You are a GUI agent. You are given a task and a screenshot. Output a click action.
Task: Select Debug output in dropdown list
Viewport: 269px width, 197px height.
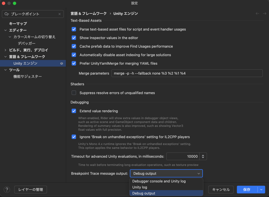coord(166,193)
